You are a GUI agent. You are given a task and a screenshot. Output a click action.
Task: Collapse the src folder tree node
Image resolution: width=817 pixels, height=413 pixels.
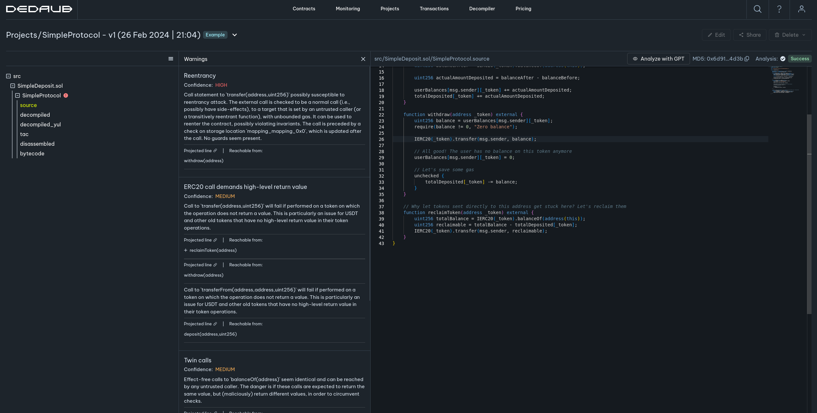click(x=8, y=76)
